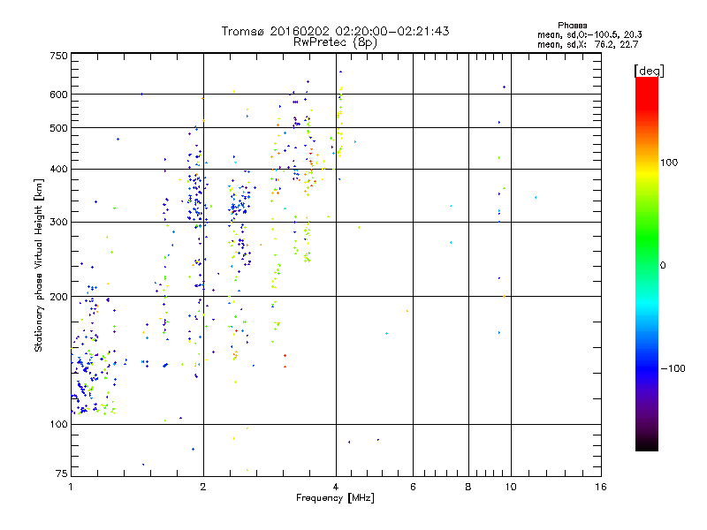Click the black bottom end of the colorbar
Screen dimensions: 707x530
click(x=646, y=446)
